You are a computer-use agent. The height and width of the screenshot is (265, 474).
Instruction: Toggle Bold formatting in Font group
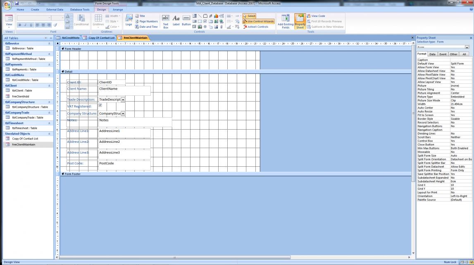[x=20, y=25]
